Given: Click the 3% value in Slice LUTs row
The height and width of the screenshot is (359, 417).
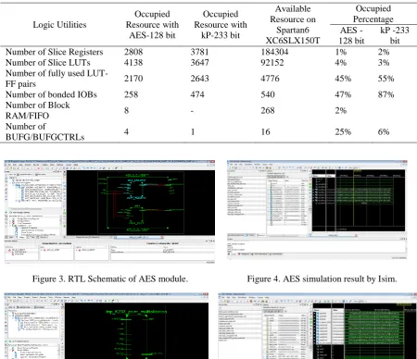Looking at the screenshot, I should [384, 63].
